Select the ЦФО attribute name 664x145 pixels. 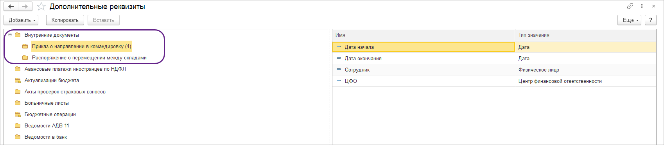pyautogui.click(x=351, y=81)
